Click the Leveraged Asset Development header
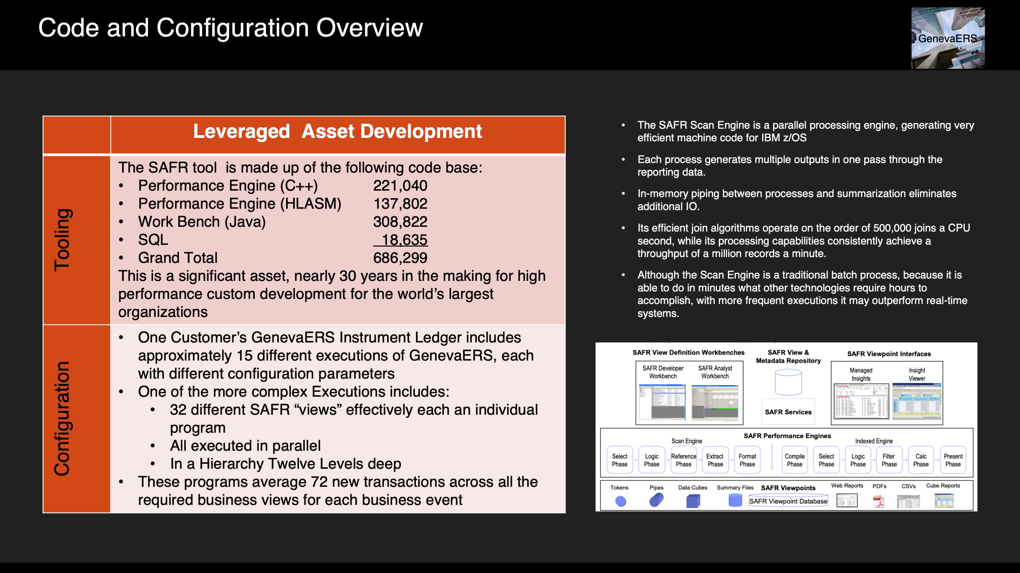The image size is (1020, 573). [337, 131]
